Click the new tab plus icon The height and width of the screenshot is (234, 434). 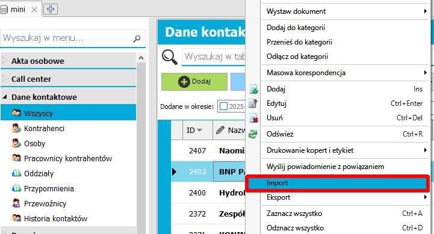pos(51,9)
